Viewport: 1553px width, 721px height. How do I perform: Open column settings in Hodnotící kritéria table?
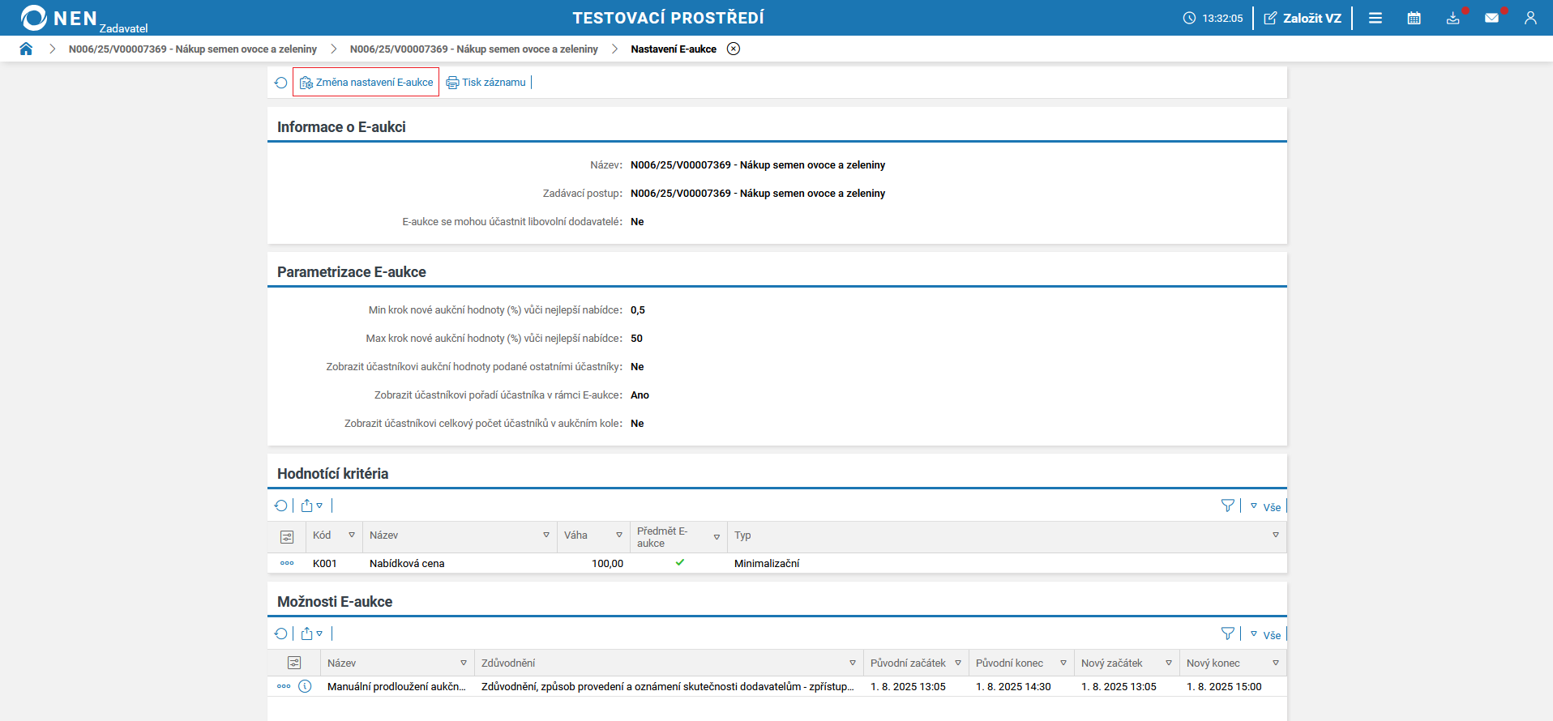tap(287, 536)
